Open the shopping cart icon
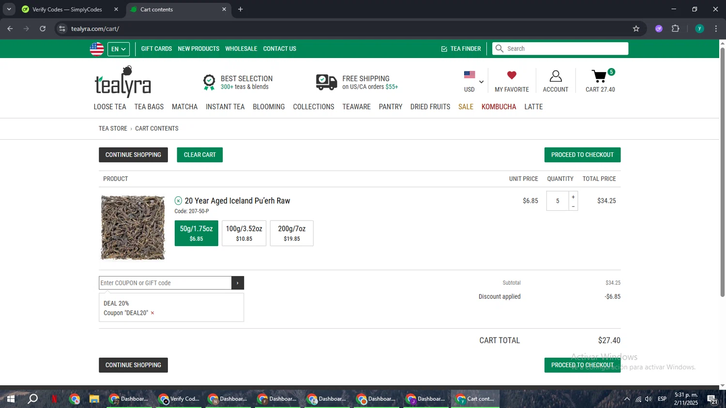This screenshot has height=408, width=726. (599, 77)
